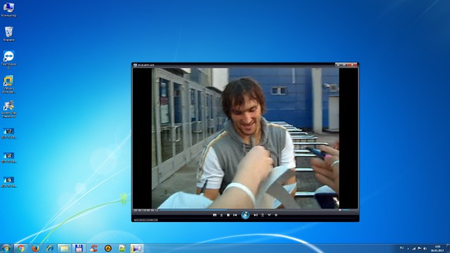Screen dimensions: 450x253
Task: Open the Windows Start menu
Action: tap(6, 248)
